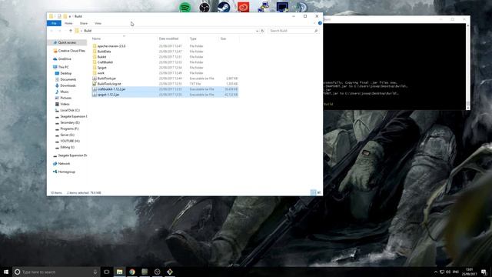Open the View ribbon tab

click(x=98, y=23)
